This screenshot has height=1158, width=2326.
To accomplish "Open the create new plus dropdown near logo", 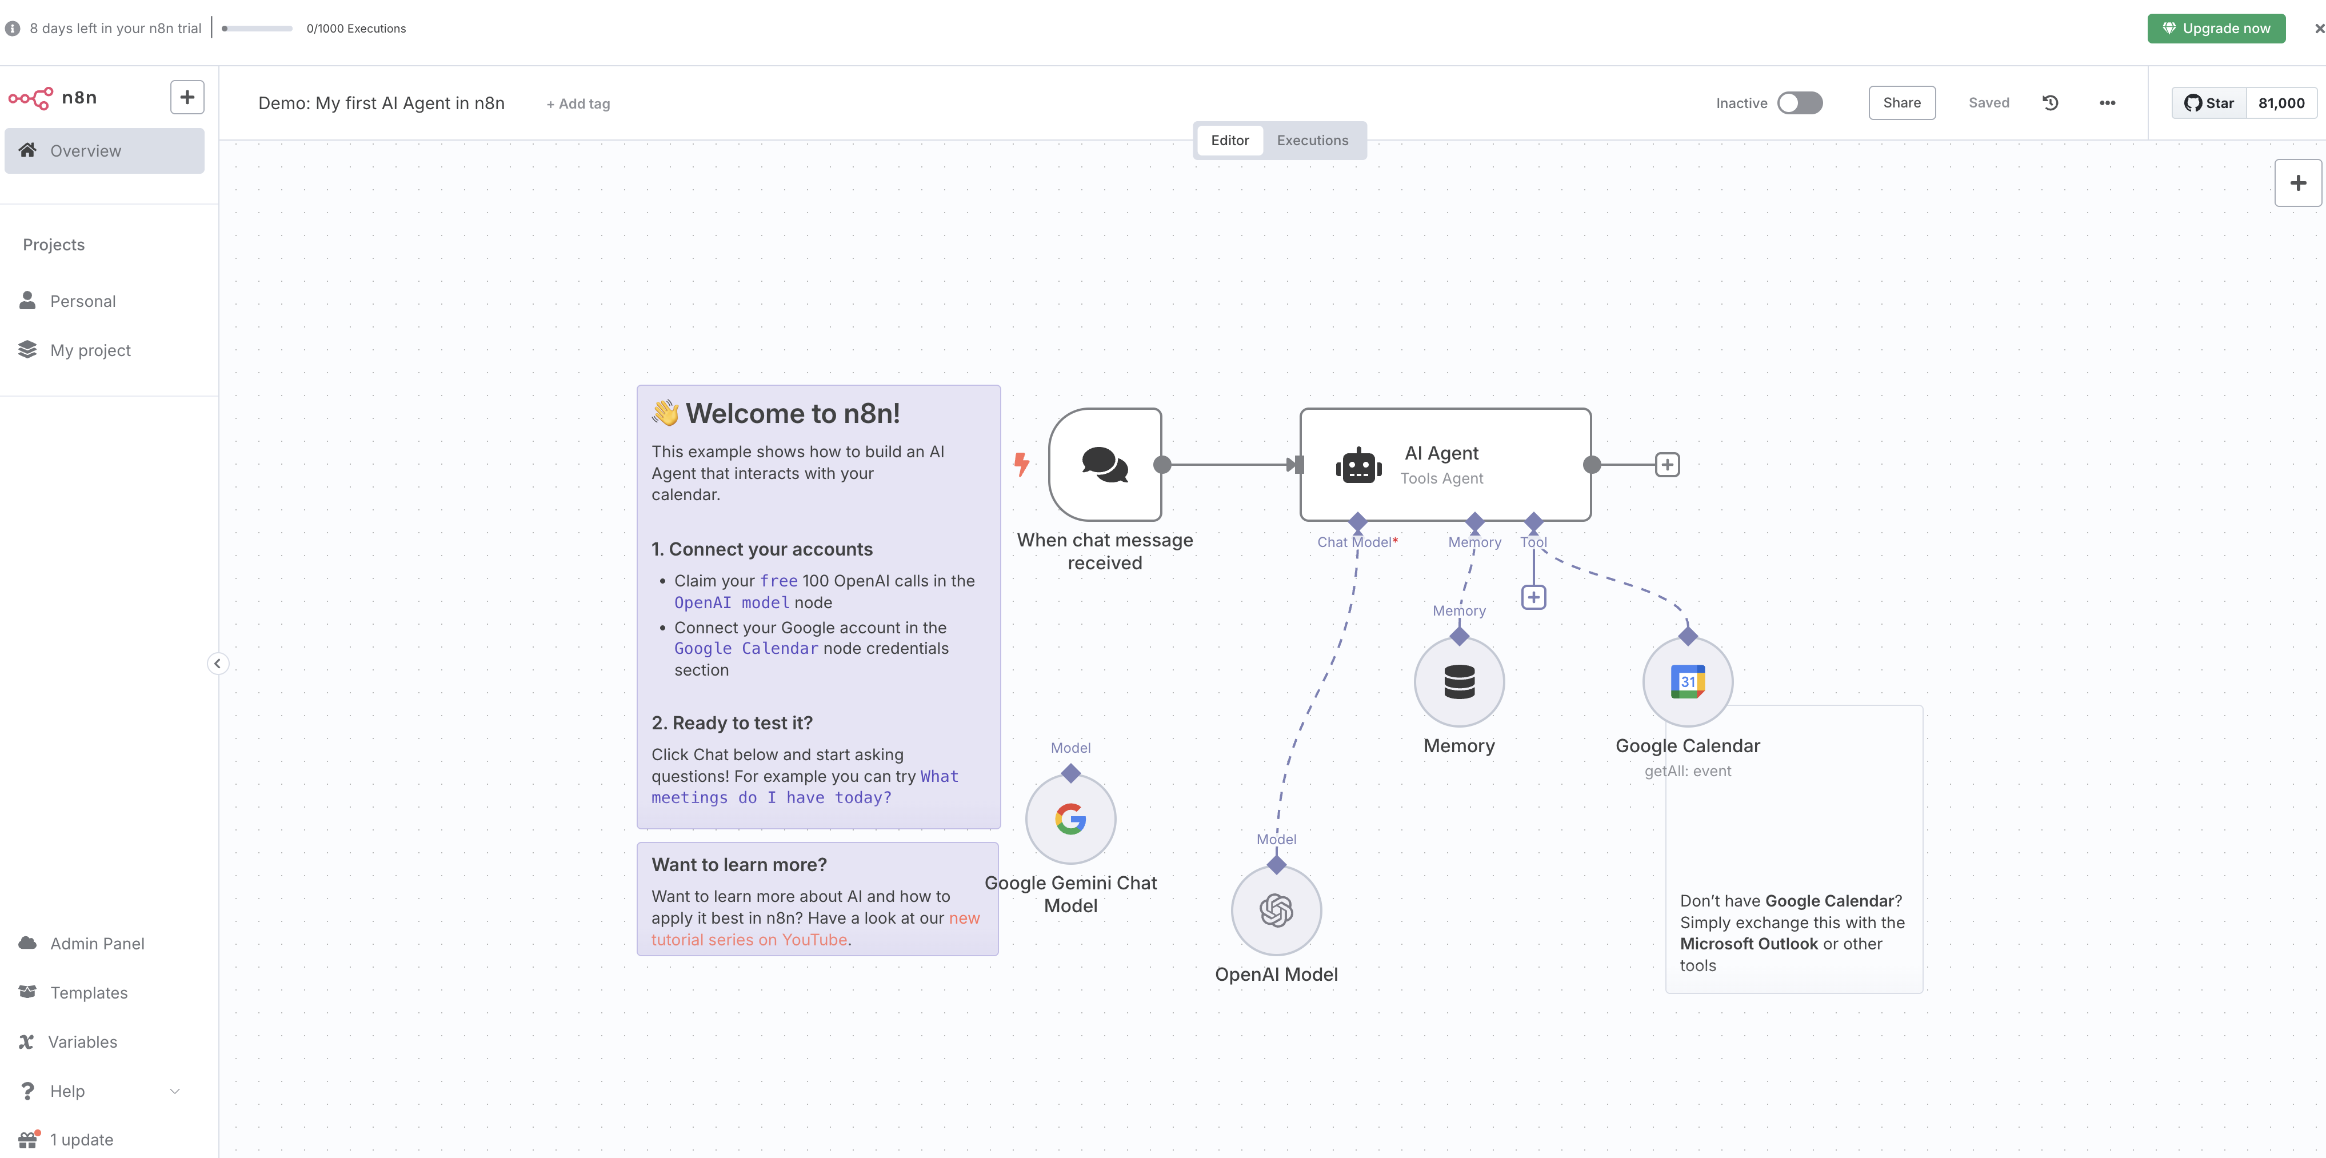I will click(x=187, y=98).
